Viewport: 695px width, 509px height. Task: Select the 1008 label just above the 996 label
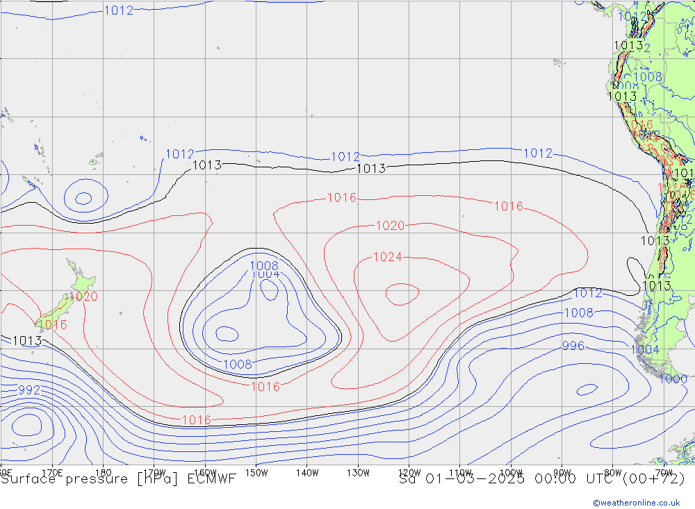tap(579, 312)
